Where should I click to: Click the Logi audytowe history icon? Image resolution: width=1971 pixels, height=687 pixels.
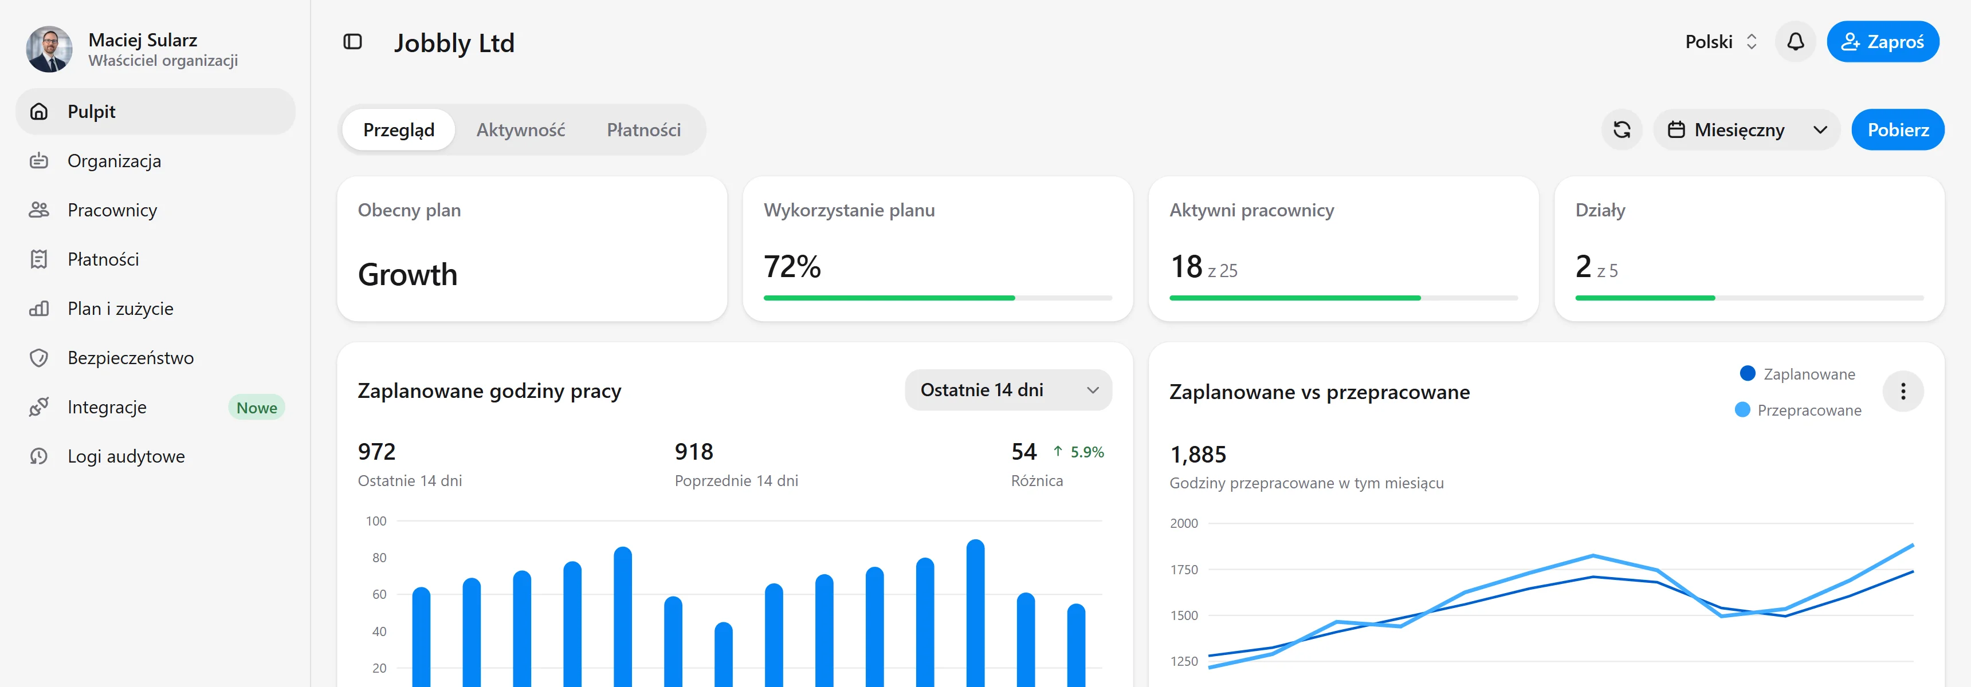tap(39, 456)
